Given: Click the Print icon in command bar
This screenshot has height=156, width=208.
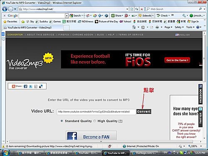Looking at the screenshot, I should click(x=157, y=27).
